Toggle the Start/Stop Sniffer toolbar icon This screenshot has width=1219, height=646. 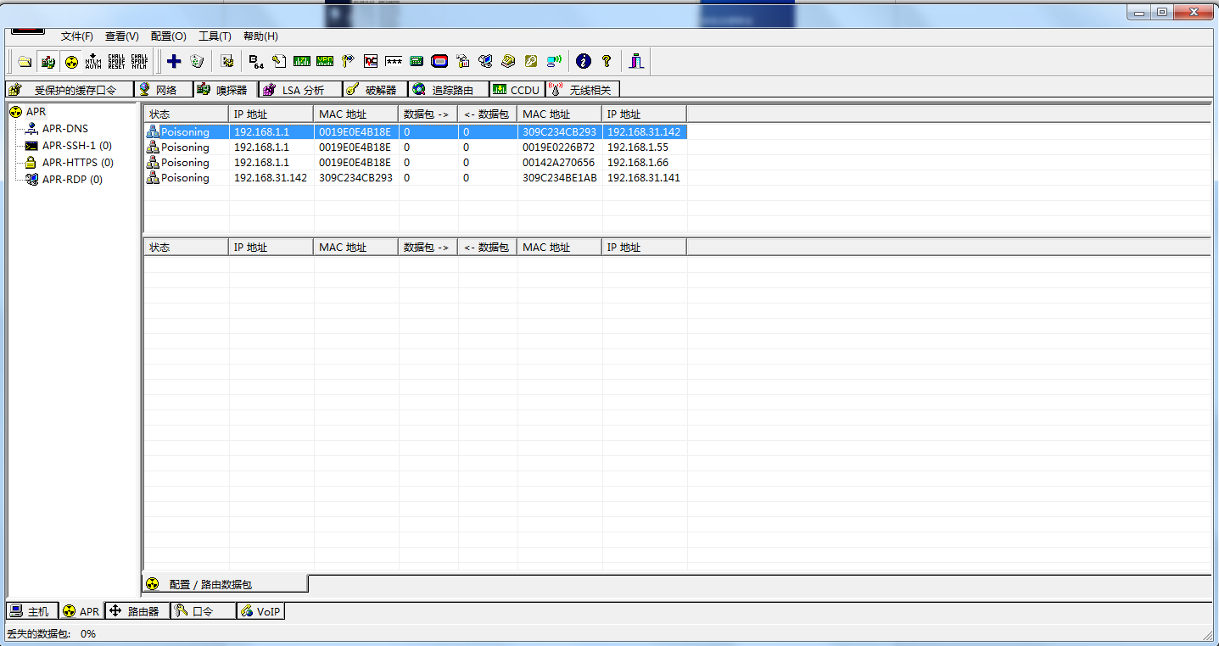(x=48, y=61)
